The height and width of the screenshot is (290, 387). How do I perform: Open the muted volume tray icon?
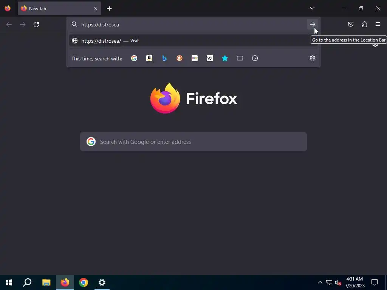pos(338,282)
